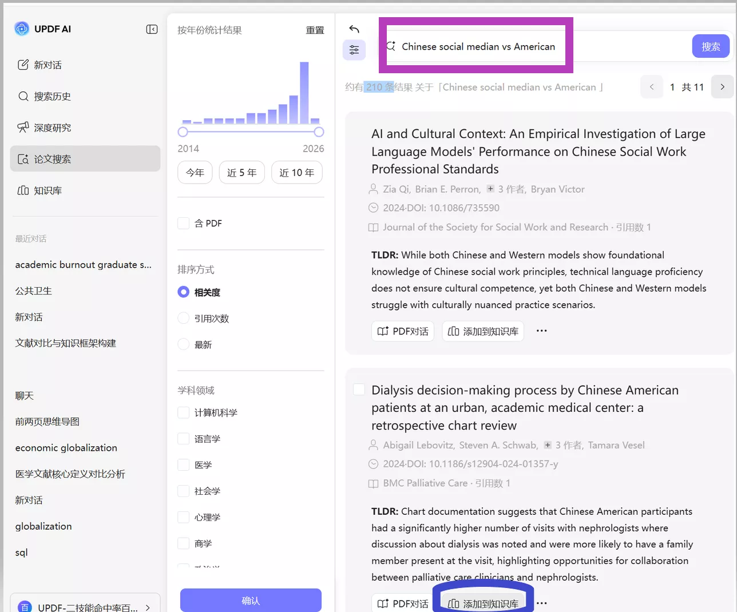Screen dimensions: 737x612
Task: Tick the 社会学 subject checkbox
Action: (184, 491)
